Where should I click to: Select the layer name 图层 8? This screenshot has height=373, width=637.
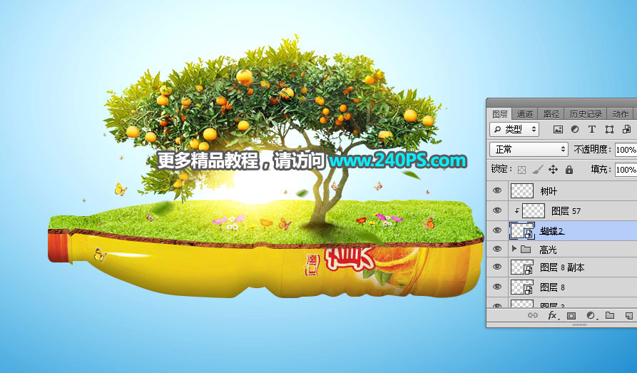click(x=552, y=287)
